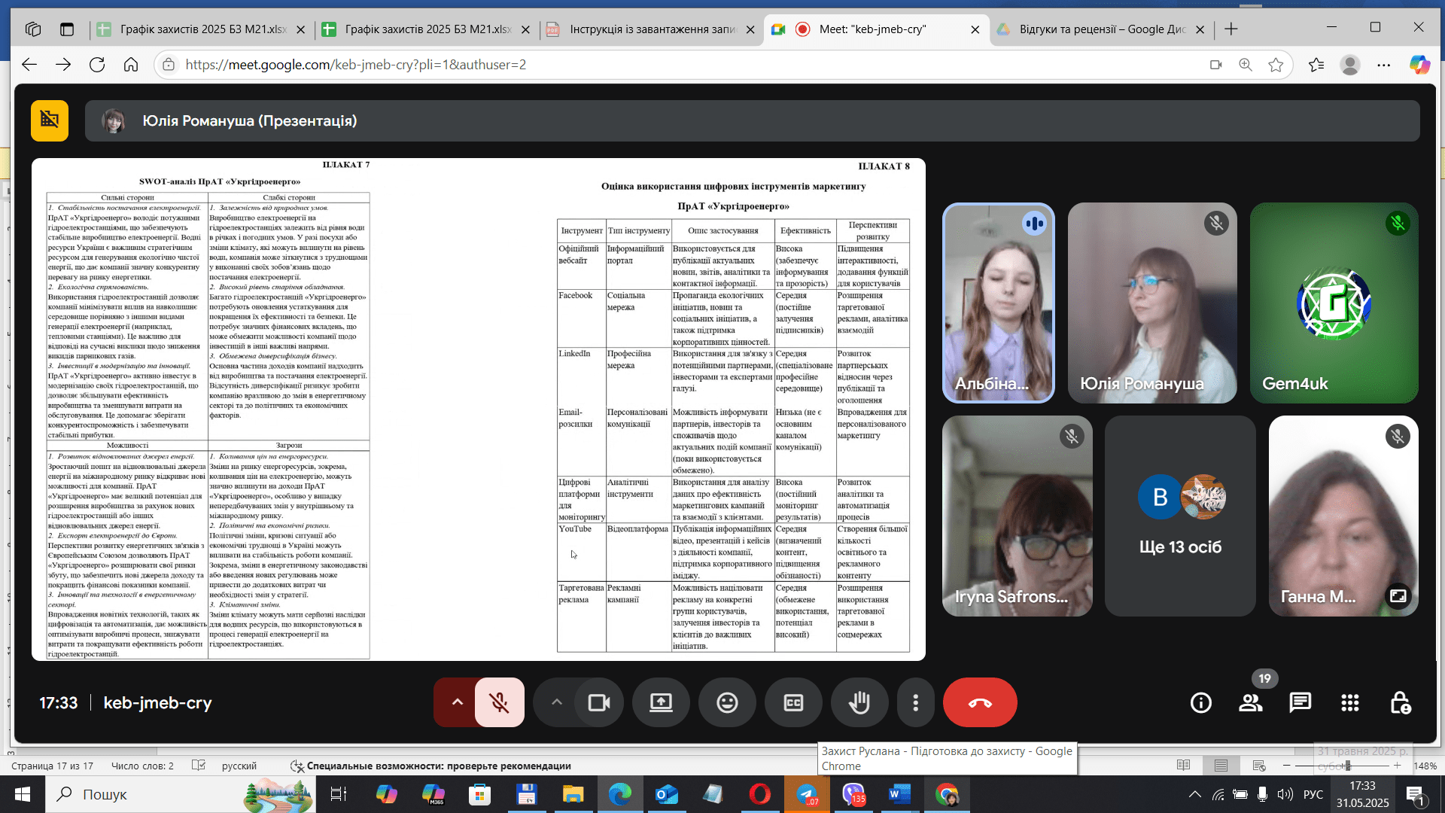Image resolution: width=1445 pixels, height=813 pixels.
Task: Open the browser profile avatar
Action: click(x=1350, y=65)
